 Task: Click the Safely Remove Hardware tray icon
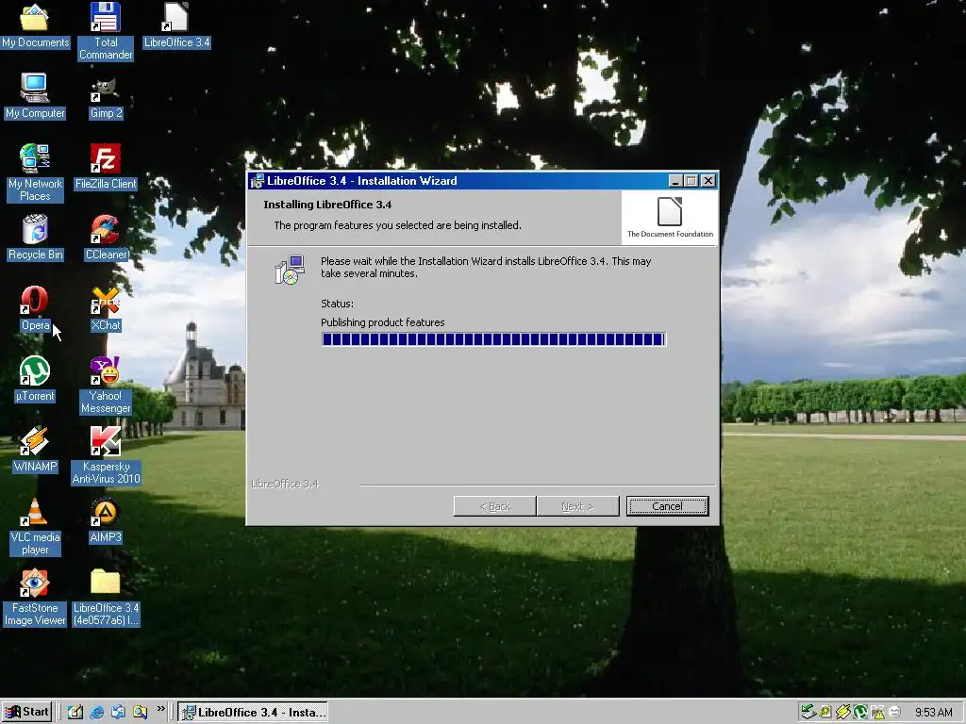click(x=808, y=712)
